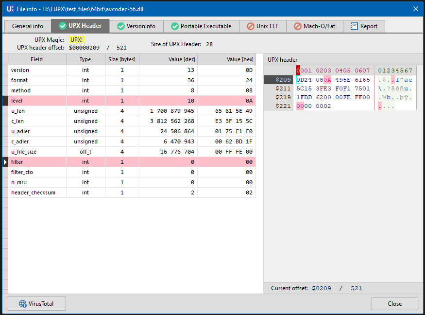This screenshot has height=315, width=425.
Task: Click hex bytes 5C15 in the dump
Action: [x=304, y=88]
